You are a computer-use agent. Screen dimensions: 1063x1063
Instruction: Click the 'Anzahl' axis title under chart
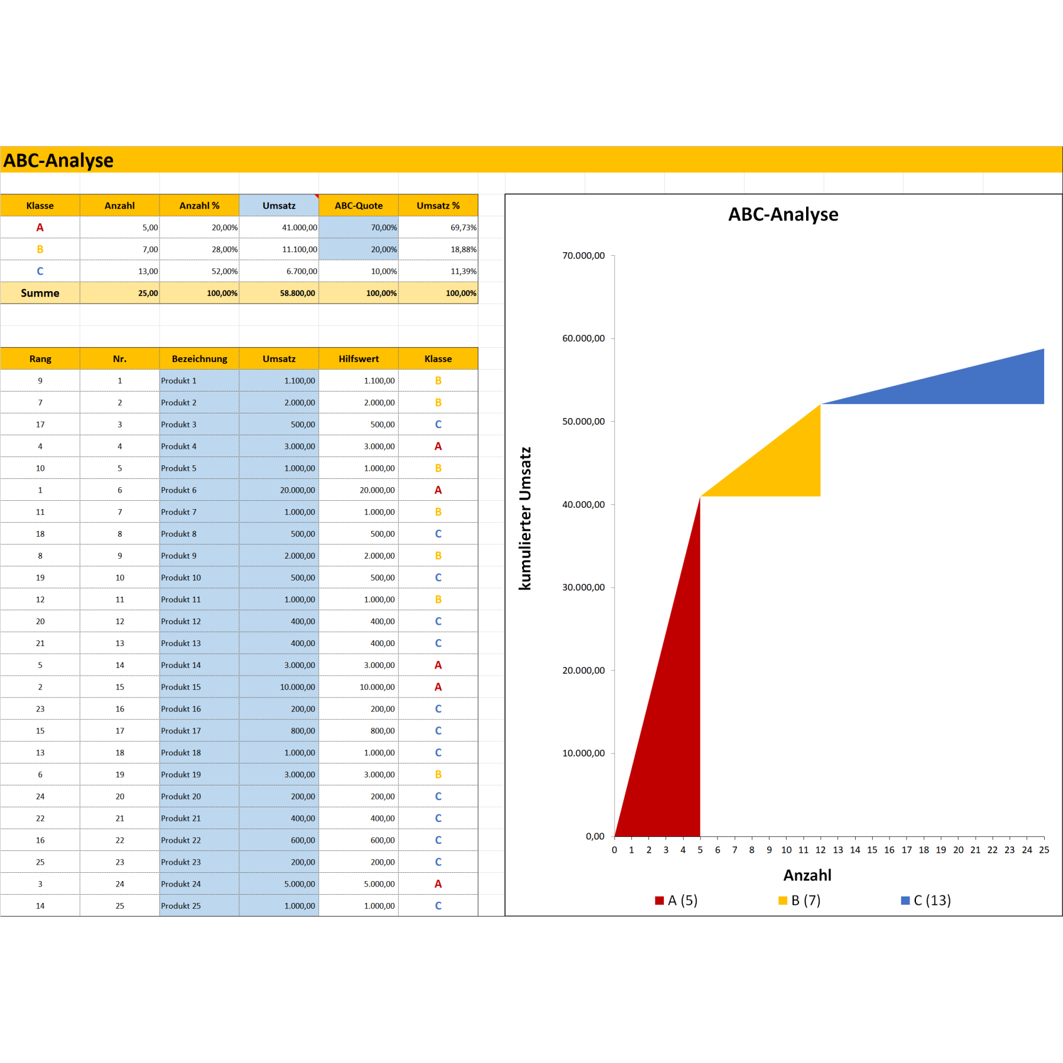tap(807, 875)
